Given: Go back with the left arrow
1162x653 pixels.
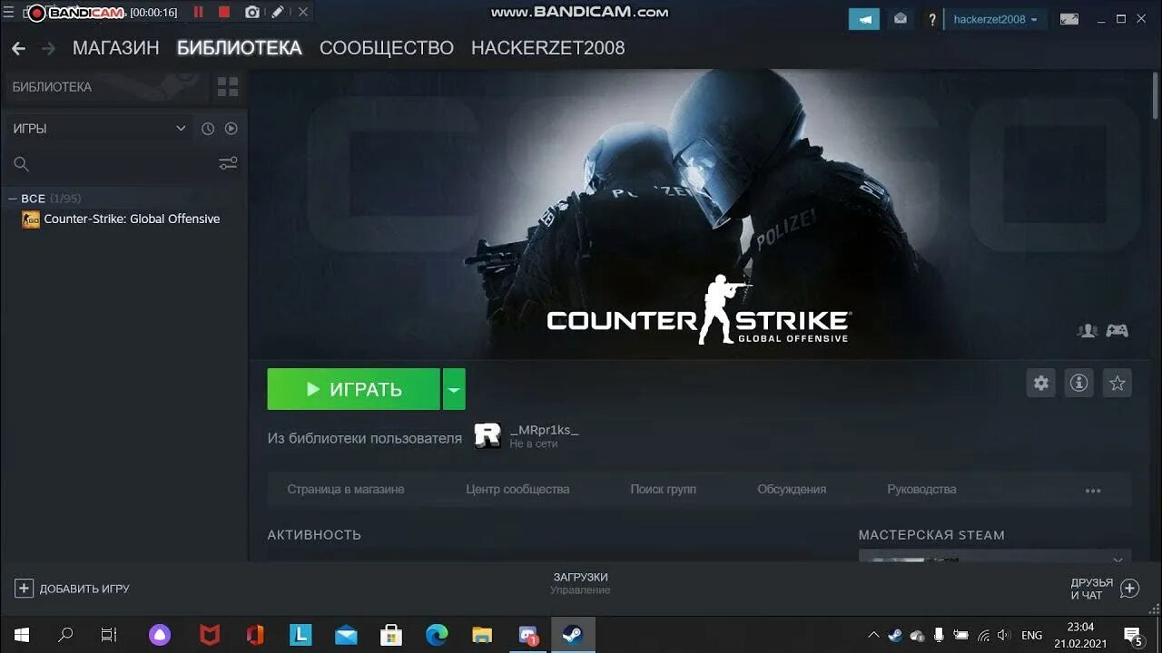Looking at the screenshot, I should point(18,48).
